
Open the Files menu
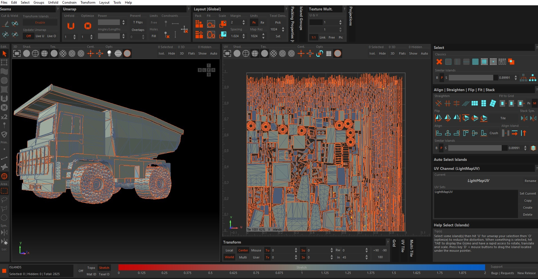click(4, 3)
